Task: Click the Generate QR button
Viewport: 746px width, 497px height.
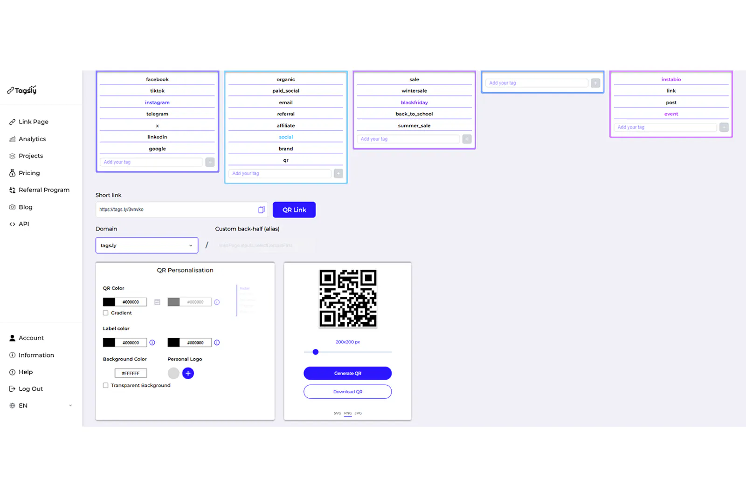Action: tap(347, 373)
